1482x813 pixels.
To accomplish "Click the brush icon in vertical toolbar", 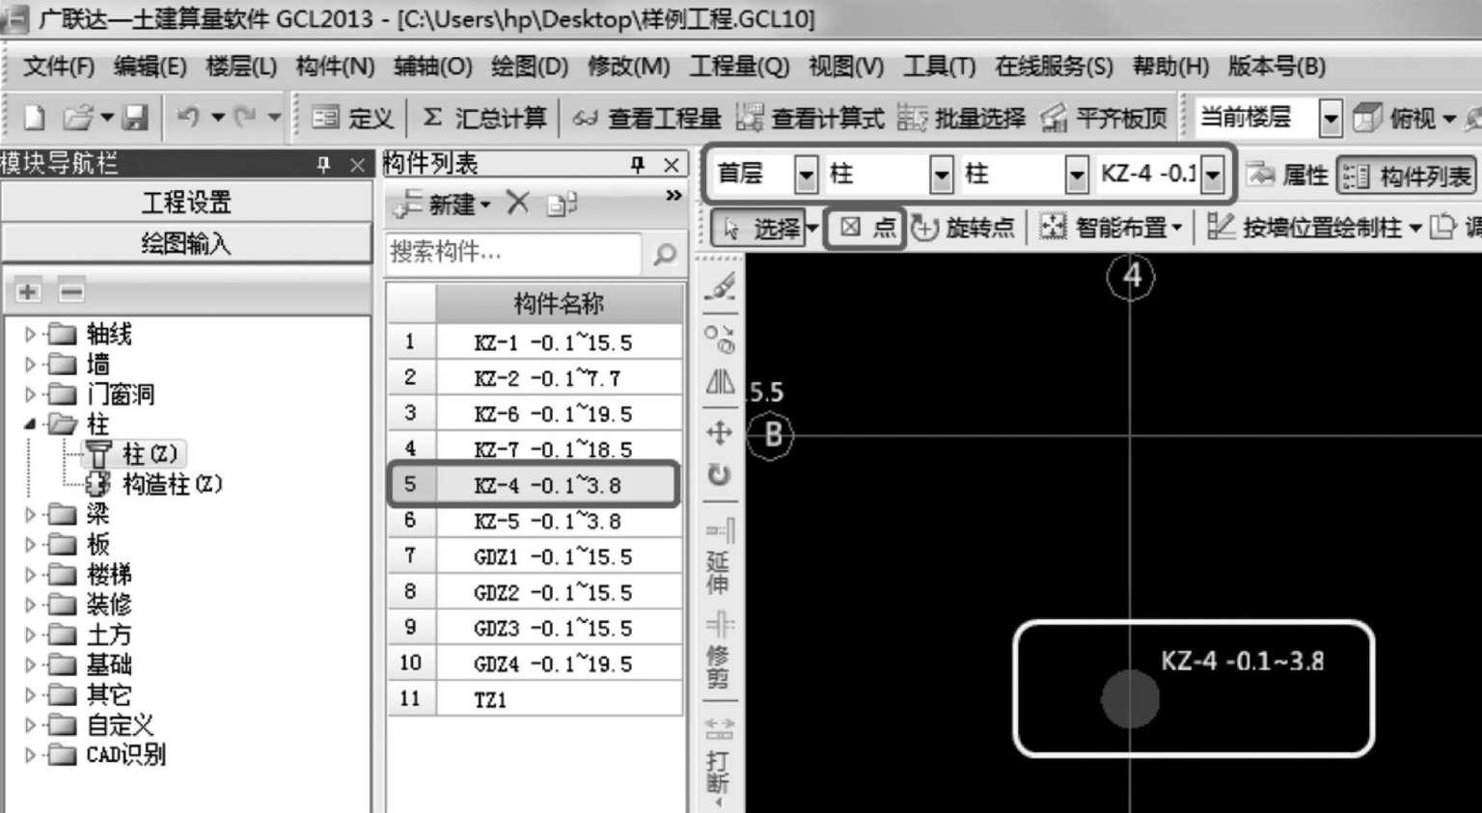I will click(x=720, y=286).
